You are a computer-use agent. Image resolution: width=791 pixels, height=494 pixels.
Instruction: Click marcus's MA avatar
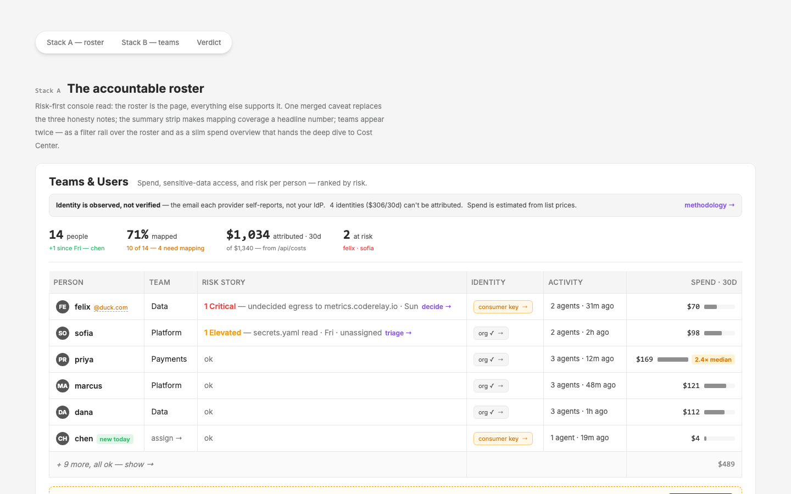click(x=63, y=386)
